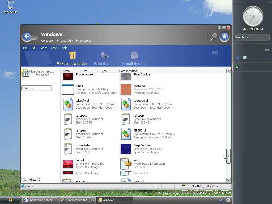Viewport: 272px width, 204px height.
Task: Click Computer in the breadcrumb path
Action: pos(47,41)
